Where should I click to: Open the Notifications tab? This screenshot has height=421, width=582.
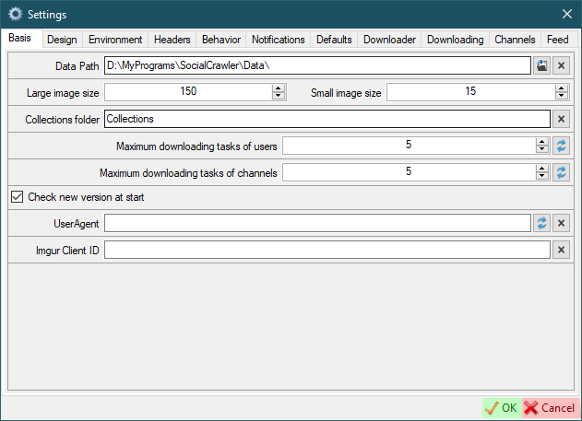tap(278, 40)
